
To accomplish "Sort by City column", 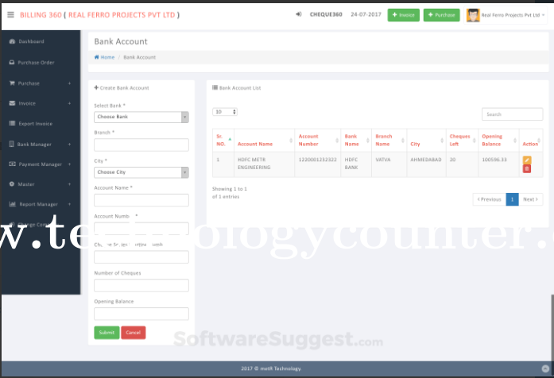I will [x=427, y=140].
